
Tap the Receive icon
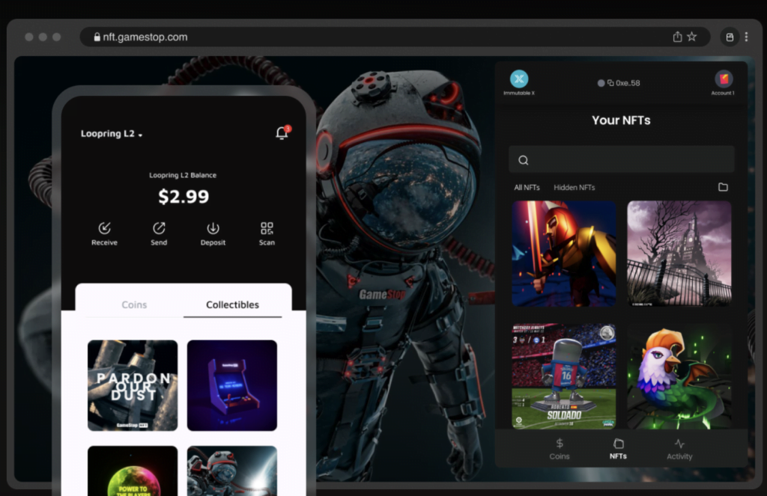click(x=104, y=229)
